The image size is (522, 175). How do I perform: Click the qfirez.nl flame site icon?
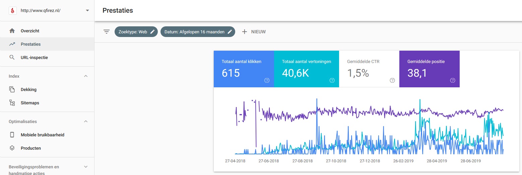click(13, 11)
